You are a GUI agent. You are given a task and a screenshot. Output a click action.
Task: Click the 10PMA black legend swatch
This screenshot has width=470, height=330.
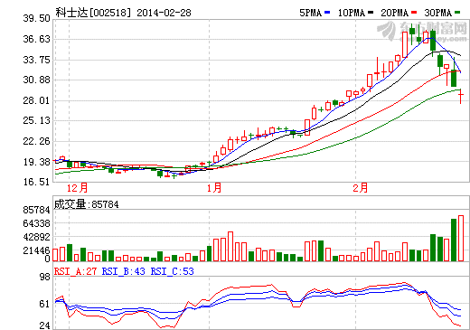[371, 13]
